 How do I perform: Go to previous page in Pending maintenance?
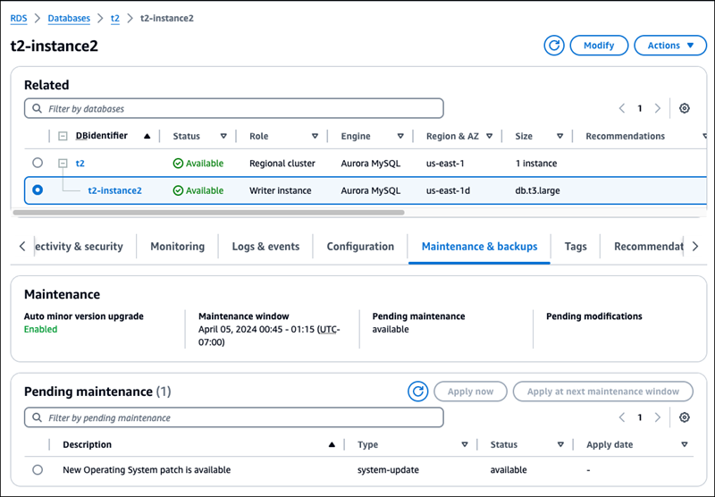pos(622,417)
